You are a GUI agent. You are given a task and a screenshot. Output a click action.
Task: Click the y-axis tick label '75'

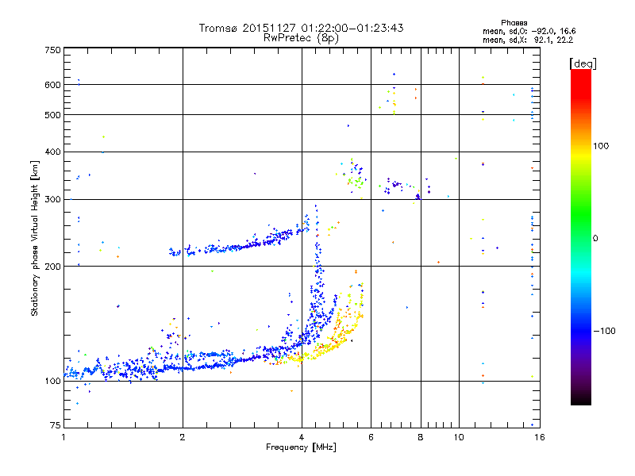pyautogui.click(x=56, y=425)
